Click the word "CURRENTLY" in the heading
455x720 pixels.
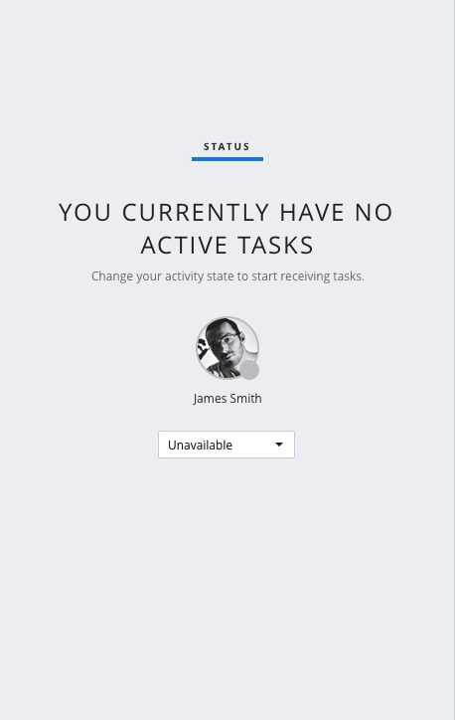click(x=196, y=212)
